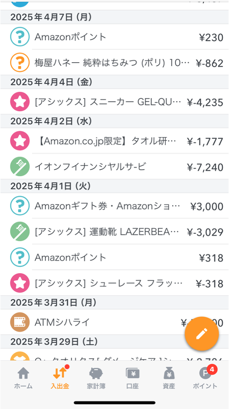This screenshot has height=409, width=229.
Task: Tap the green toothbrush icon beside イオンフイナンシヤルサービ
Action: [20, 167]
